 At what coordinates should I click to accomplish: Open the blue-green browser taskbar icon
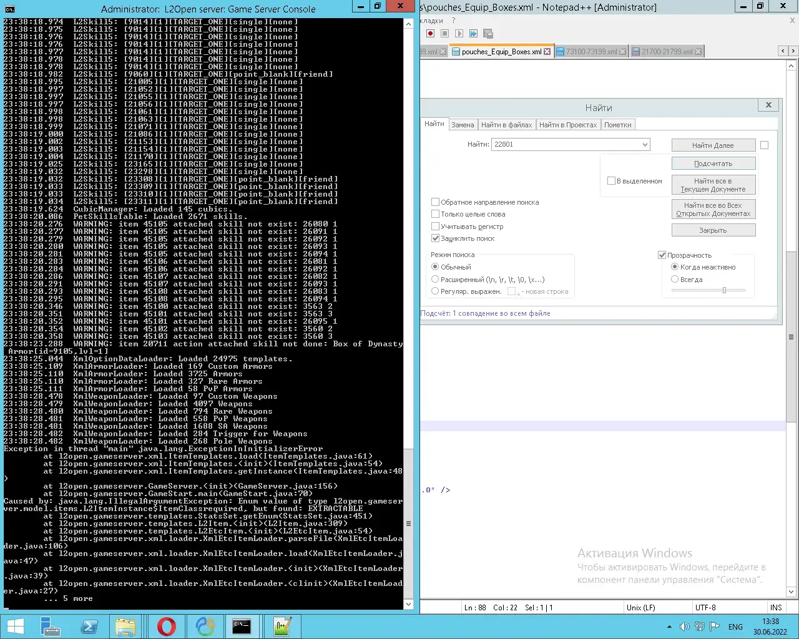click(x=205, y=627)
